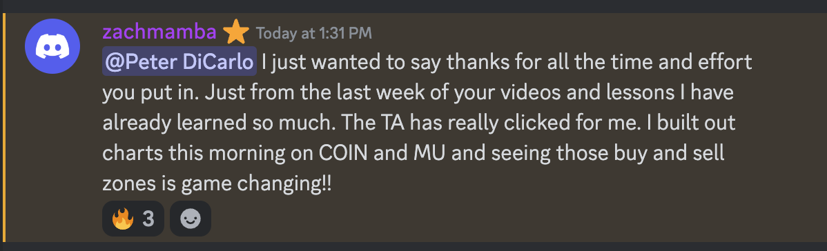Click the Today at 1:31 PM timestamp
Viewport: 827px width, 251px height.
pos(314,33)
